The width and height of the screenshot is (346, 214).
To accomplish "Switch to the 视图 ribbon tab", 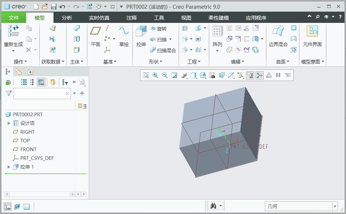I will pos(186,18).
